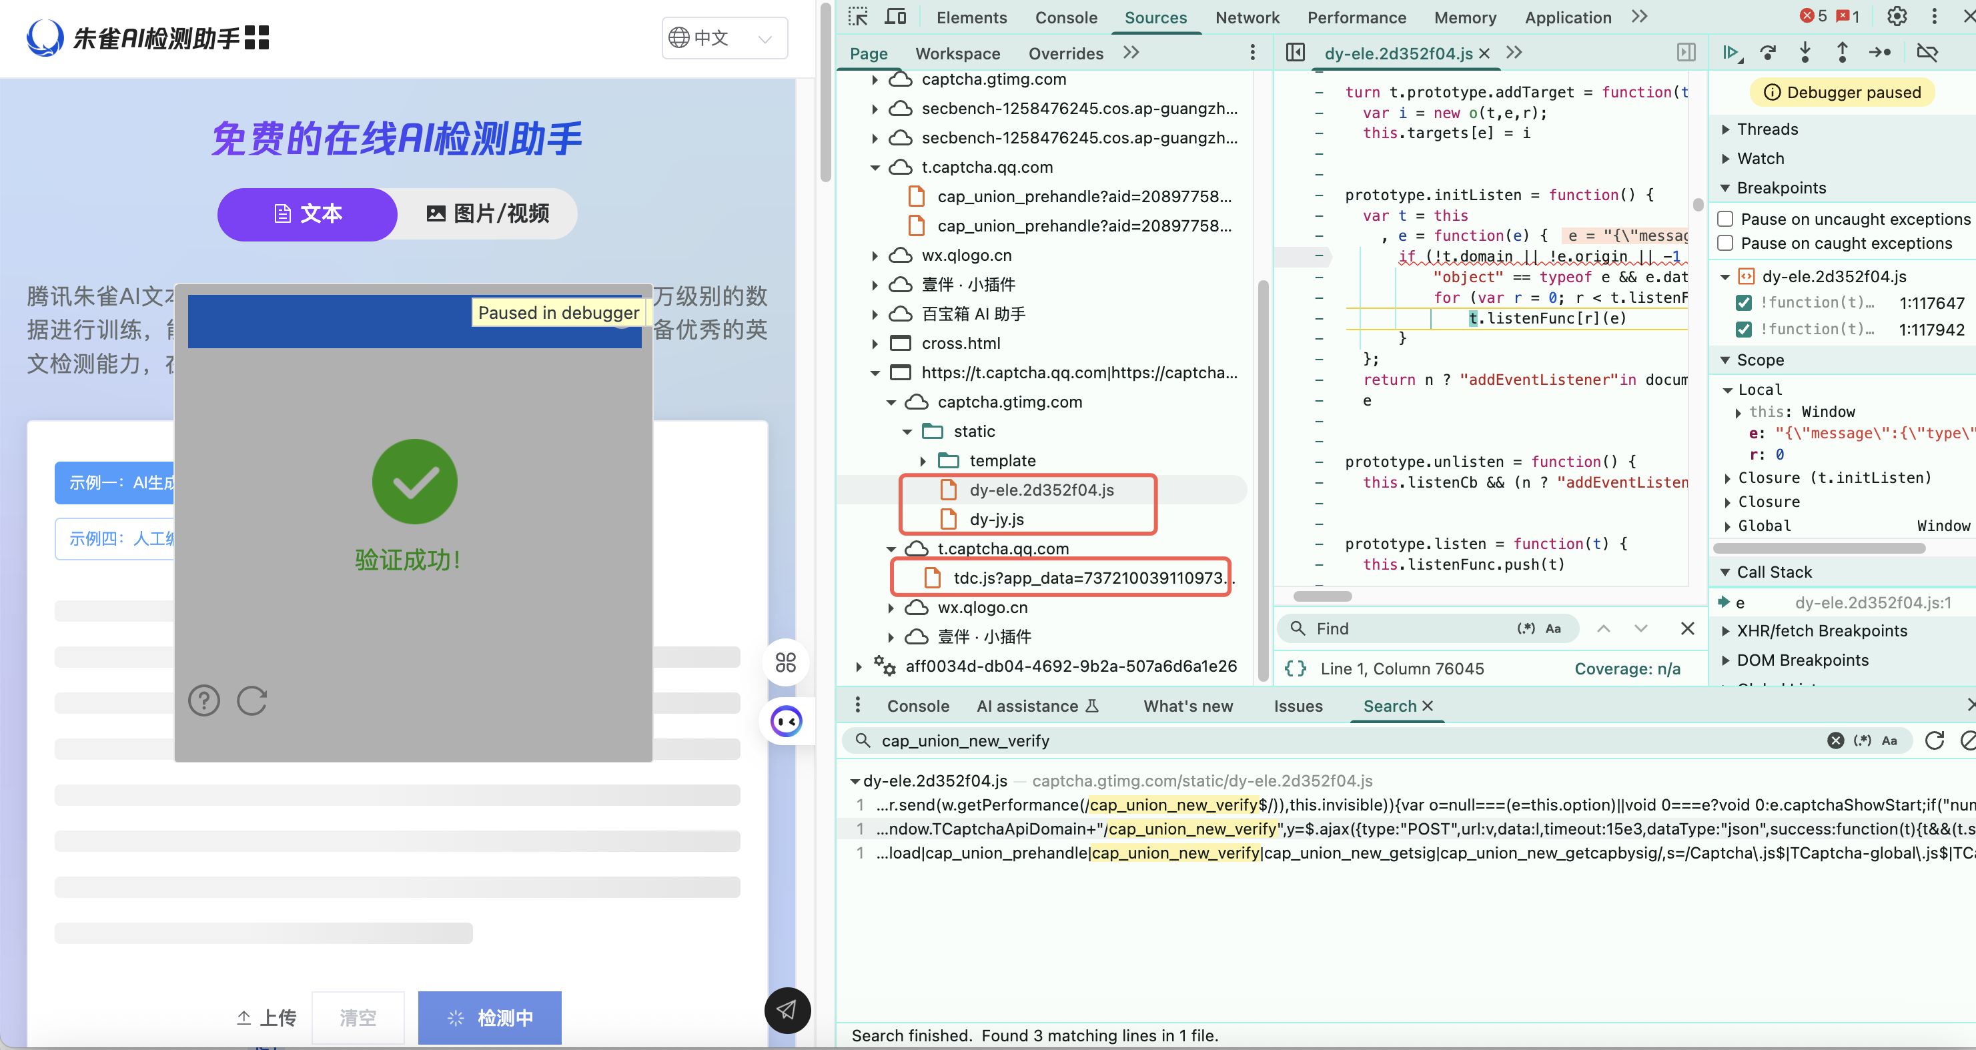Open the Console drawer tab
Screen dimensions: 1976x1050
pyautogui.click(x=917, y=706)
